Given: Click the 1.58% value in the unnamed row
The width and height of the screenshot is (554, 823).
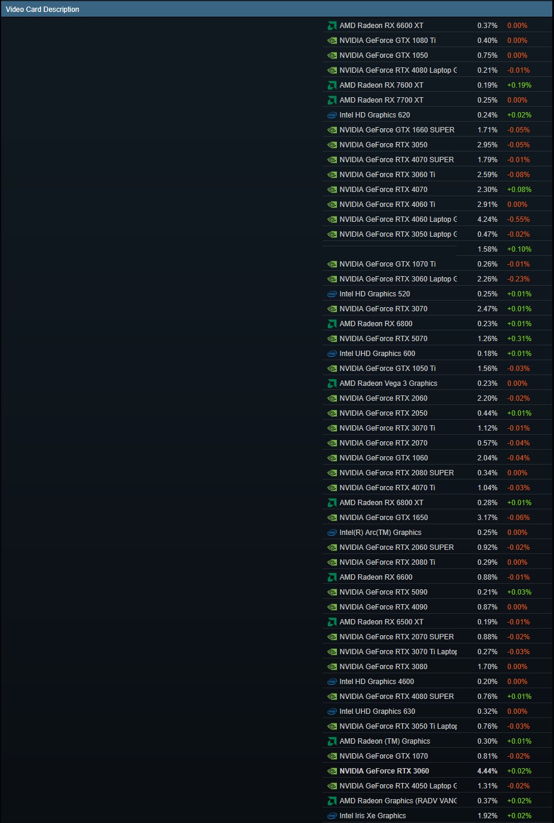Looking at the screenshot, I should (487, 249).
